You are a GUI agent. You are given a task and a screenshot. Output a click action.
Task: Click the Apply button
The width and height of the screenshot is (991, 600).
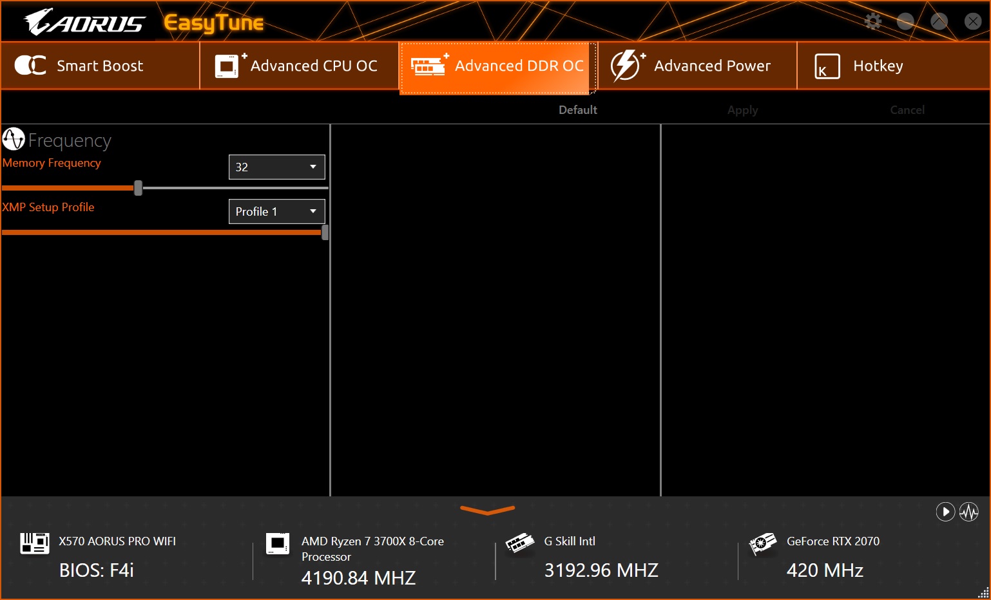tap(743, 110)
